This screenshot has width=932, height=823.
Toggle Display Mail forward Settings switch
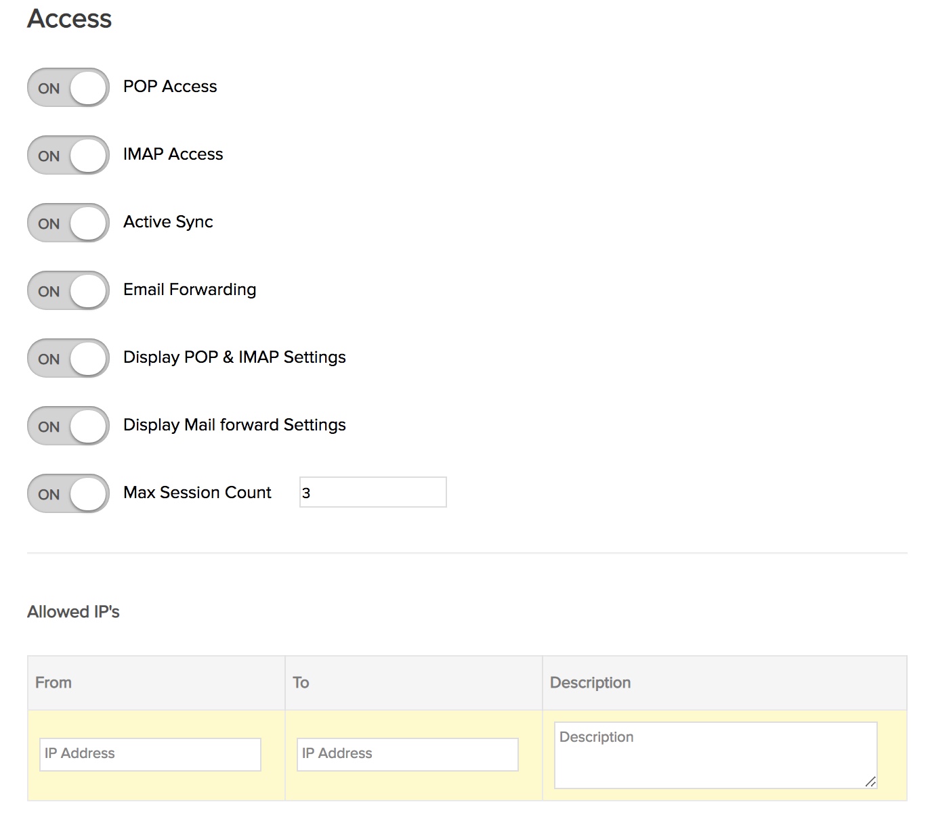(68, 426)
